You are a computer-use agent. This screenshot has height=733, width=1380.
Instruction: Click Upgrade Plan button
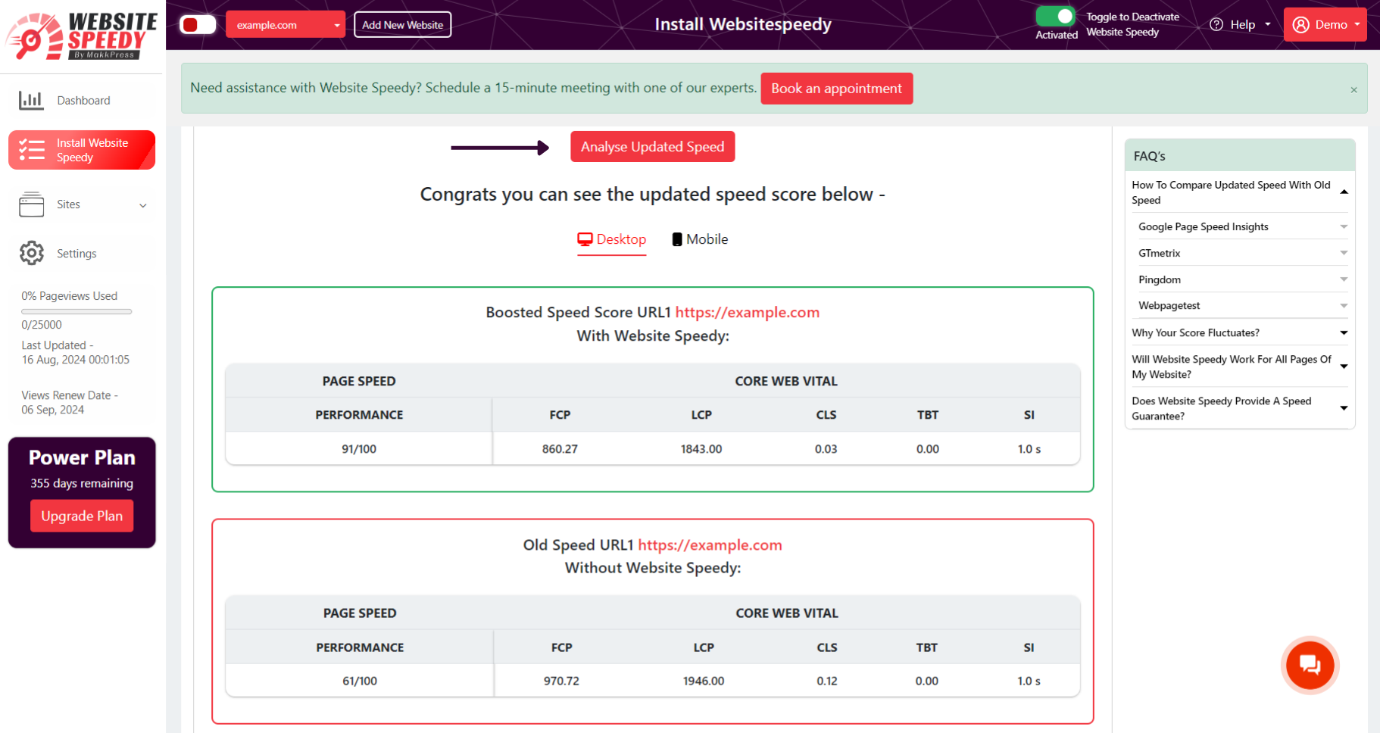tap(82, 516)
